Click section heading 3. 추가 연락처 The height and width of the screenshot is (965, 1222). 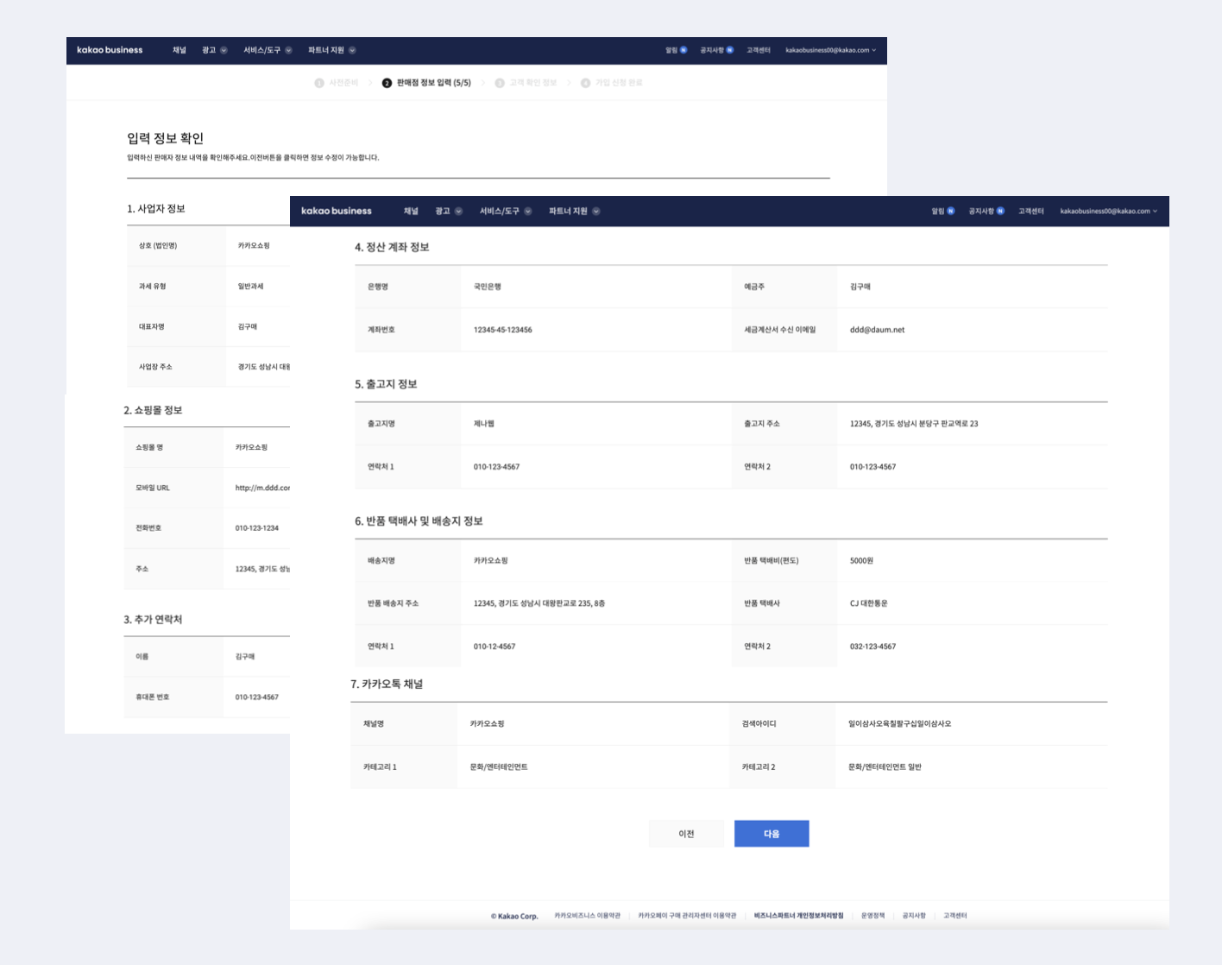153,620
